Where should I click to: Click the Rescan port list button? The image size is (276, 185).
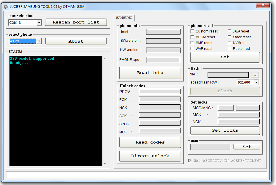(x=76, y=22)
